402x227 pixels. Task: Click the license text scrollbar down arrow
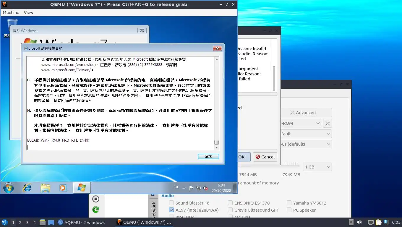(217, 147)
